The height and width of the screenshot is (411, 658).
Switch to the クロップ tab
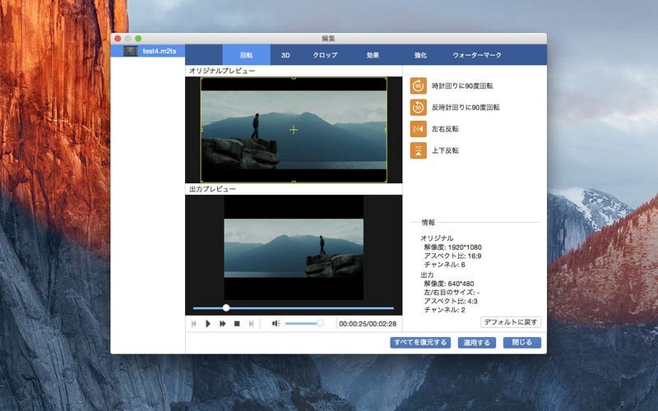(325, 55)
